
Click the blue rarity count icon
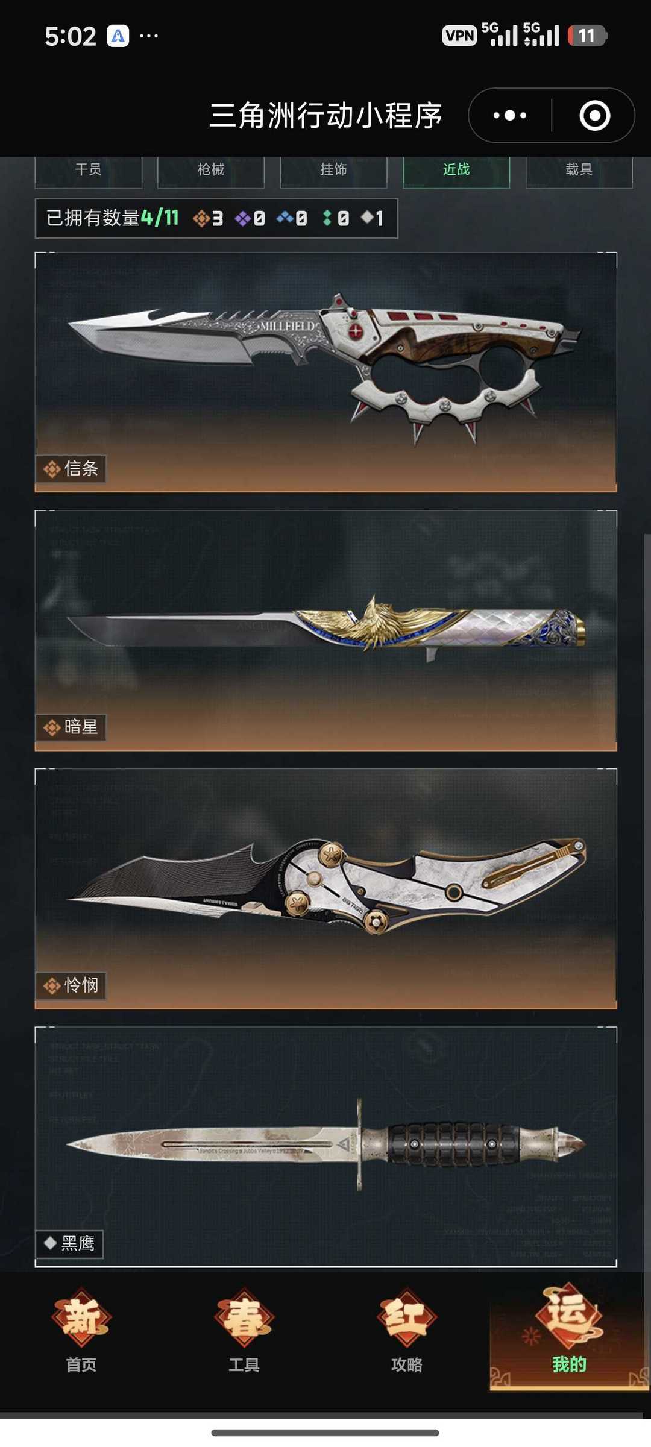(285, 218)
